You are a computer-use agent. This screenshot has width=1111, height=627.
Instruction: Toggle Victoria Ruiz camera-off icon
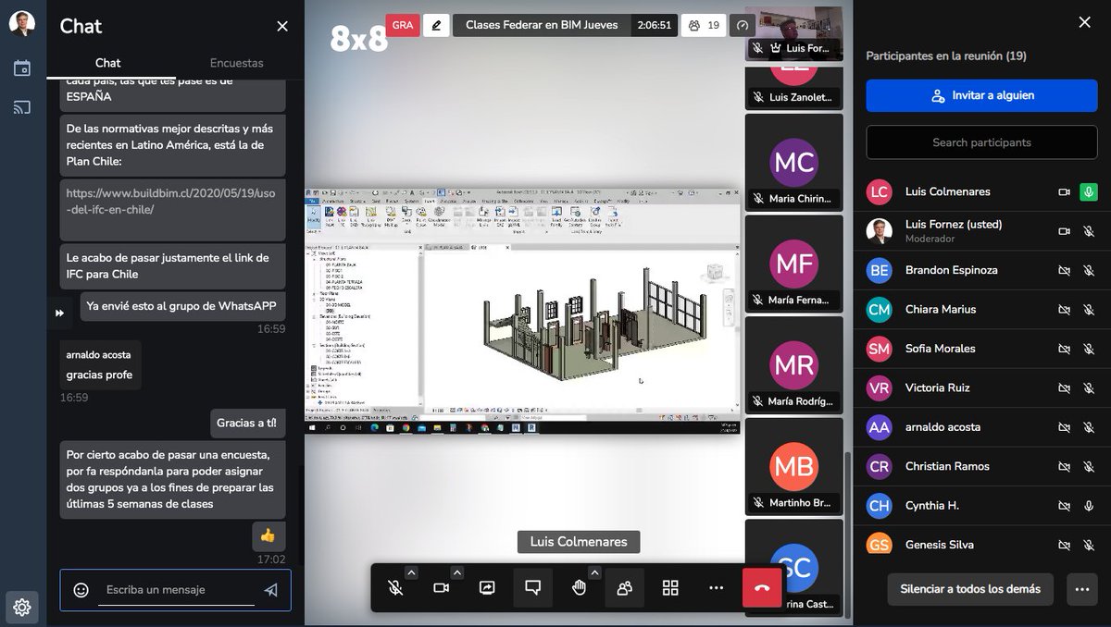pyautogui.click(x=1065, y=387)
